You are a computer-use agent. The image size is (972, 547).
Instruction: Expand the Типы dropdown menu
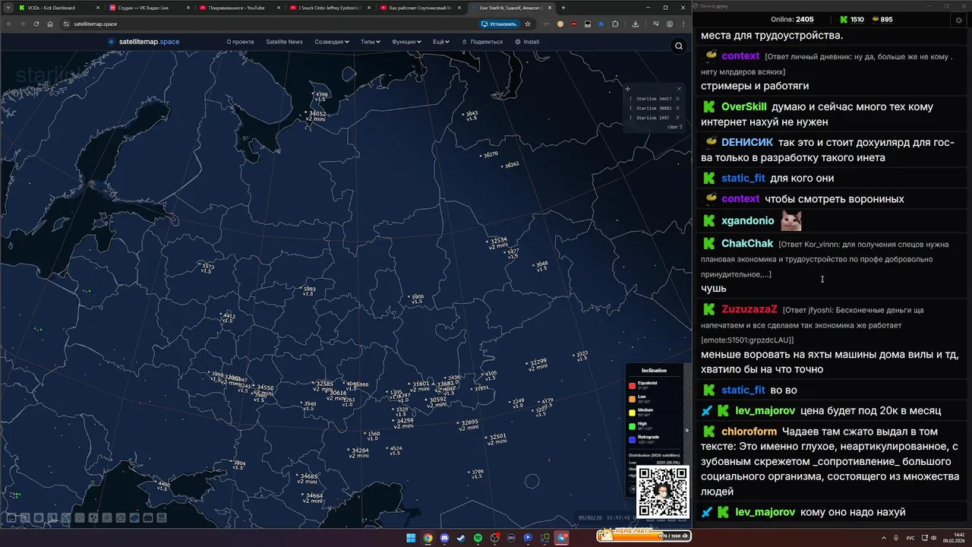[371, 42]
